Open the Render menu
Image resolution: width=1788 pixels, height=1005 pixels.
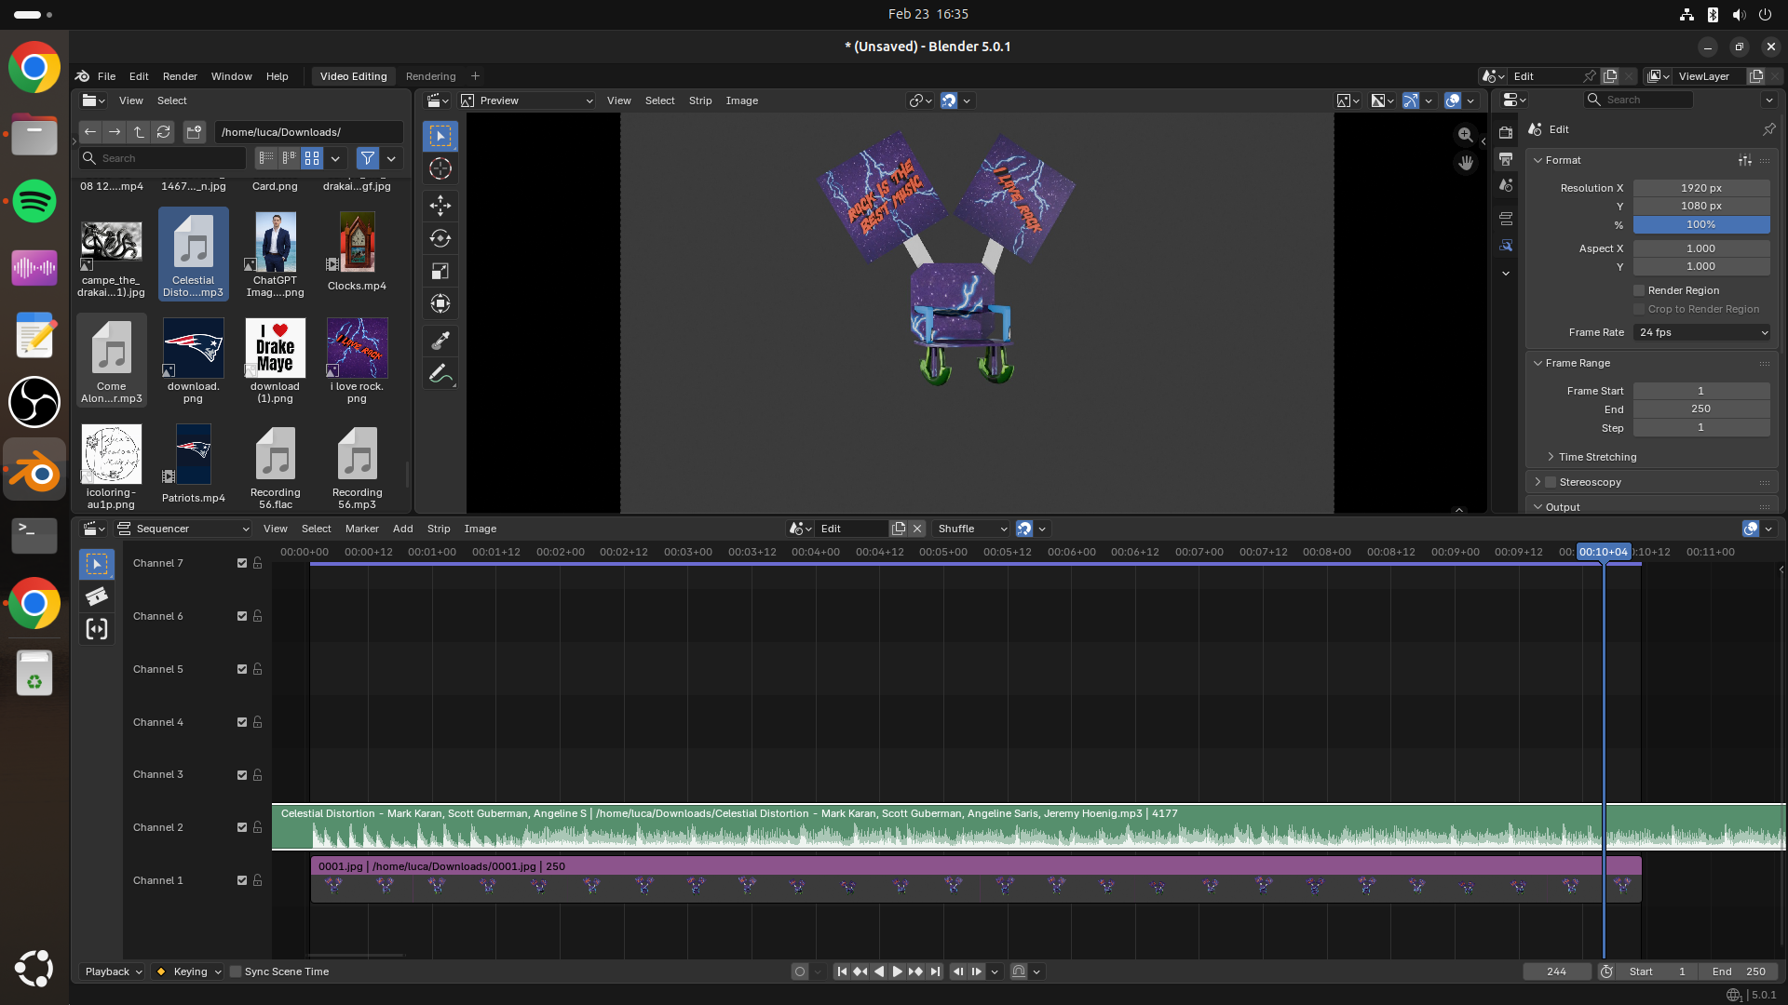pyautogui.click(x=180, y=76)
